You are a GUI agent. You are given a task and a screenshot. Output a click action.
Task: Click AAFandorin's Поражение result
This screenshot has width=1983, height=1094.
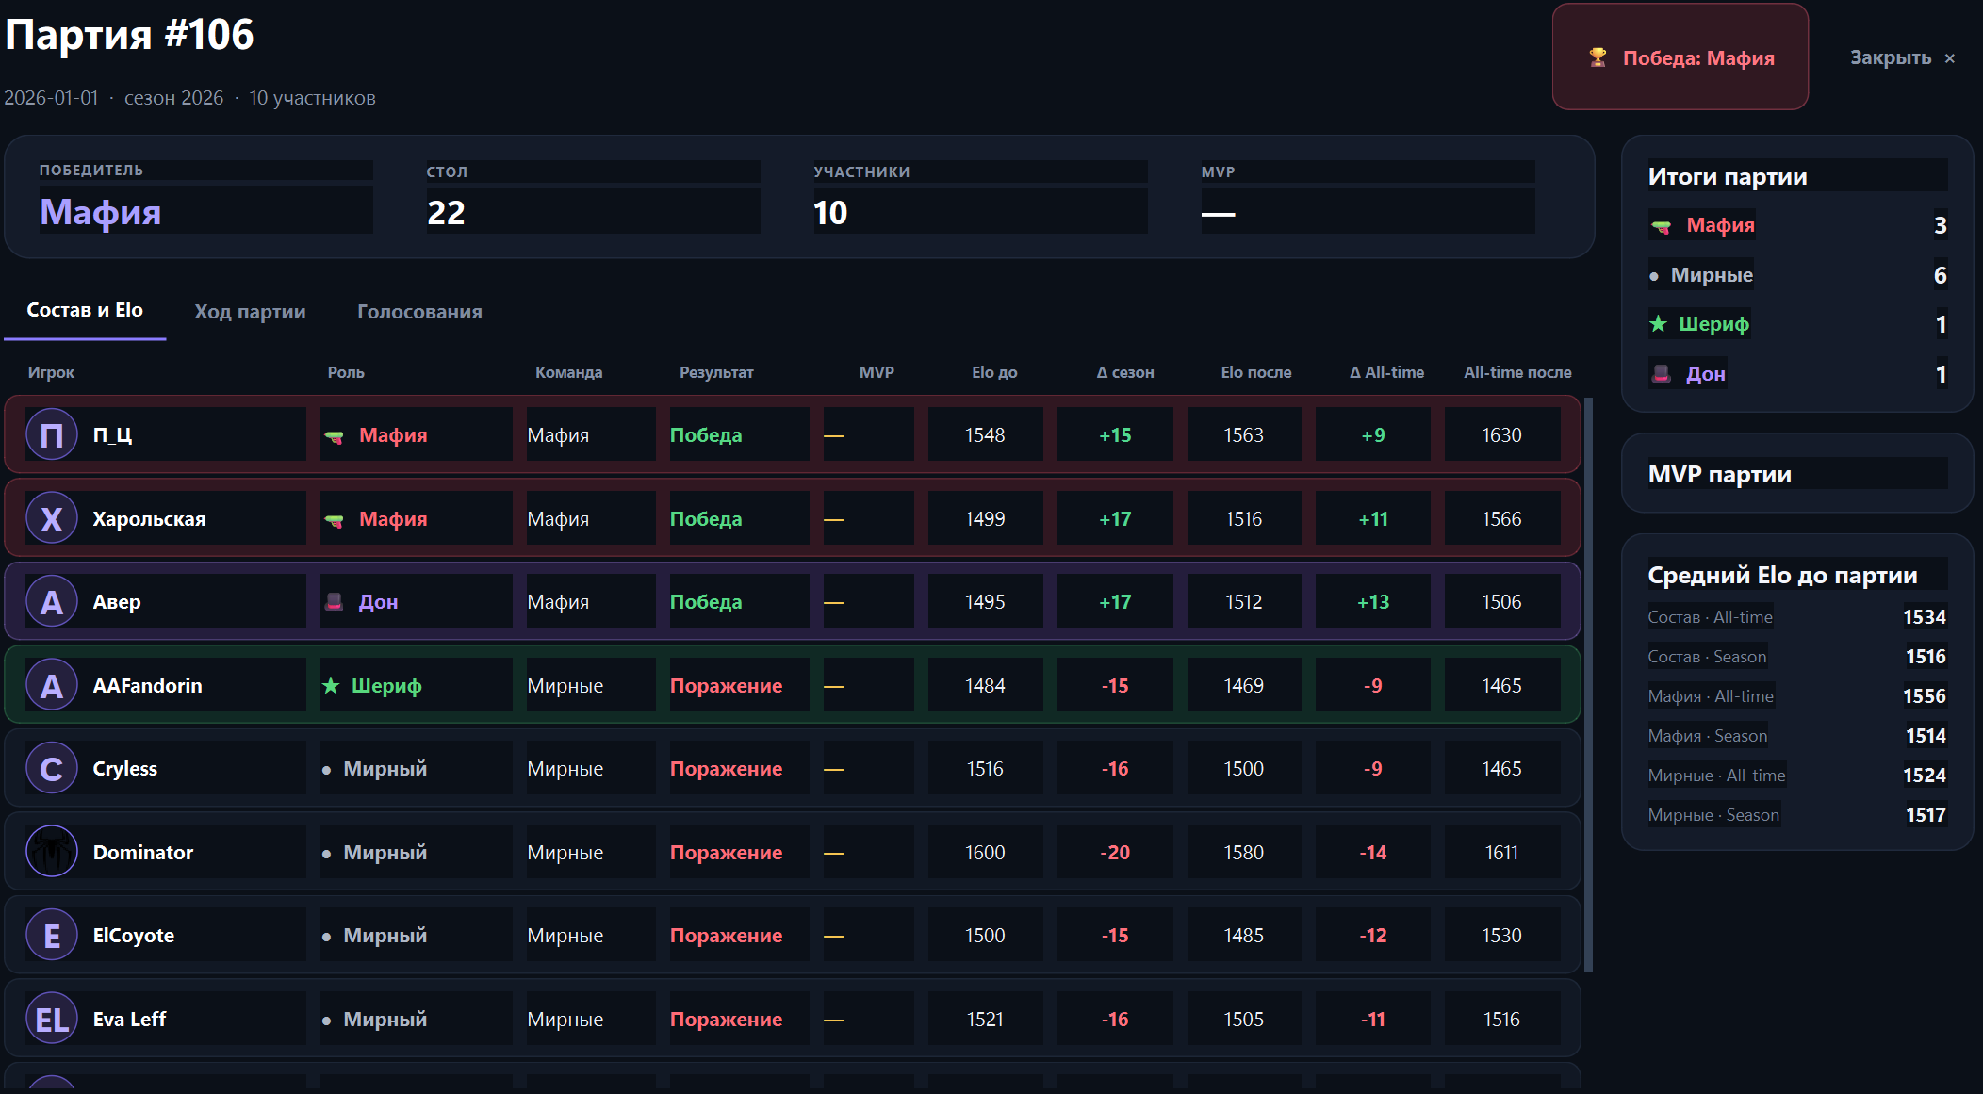(x=726, y=685)
